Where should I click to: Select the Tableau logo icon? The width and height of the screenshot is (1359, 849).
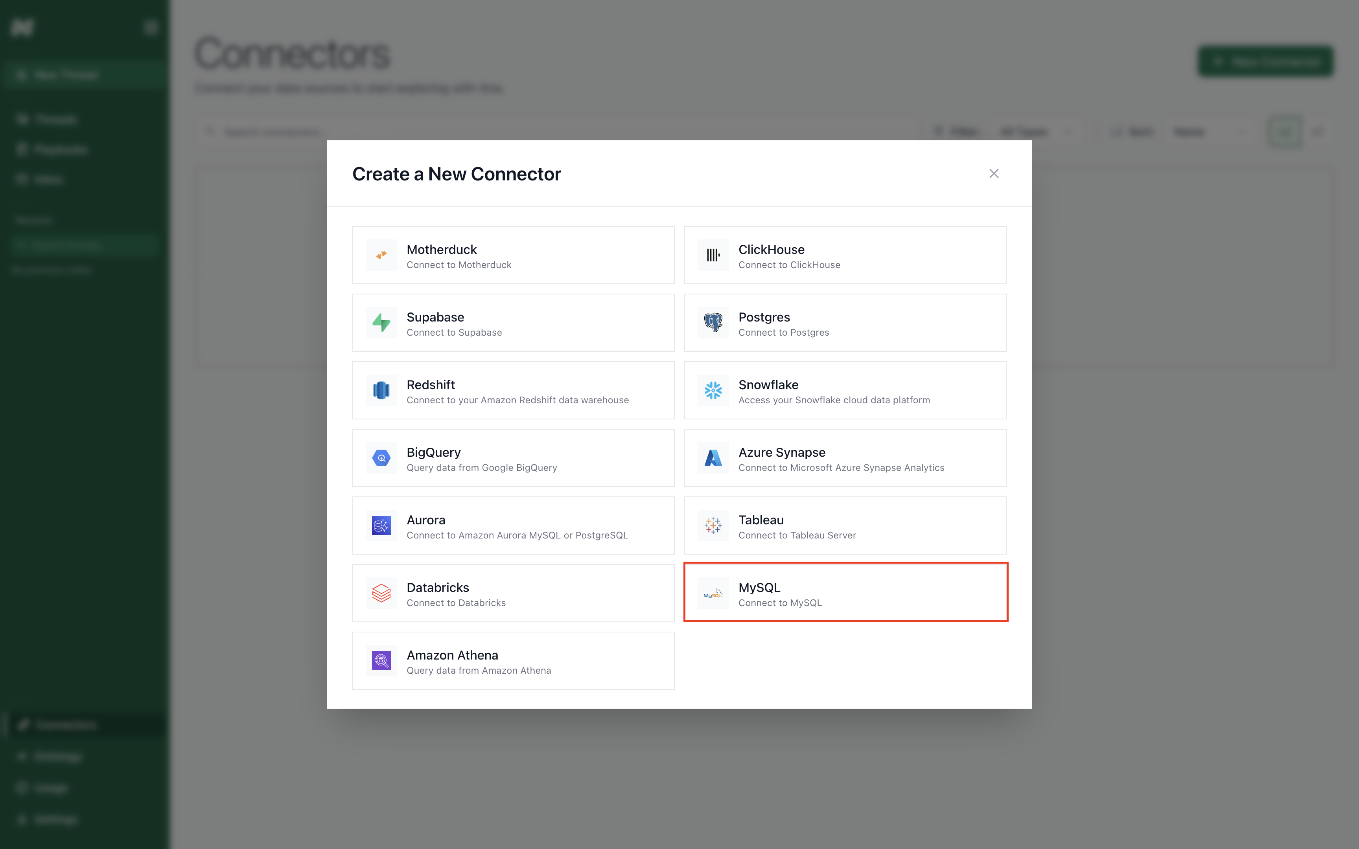pyautogui.click(x=713, y=526)
